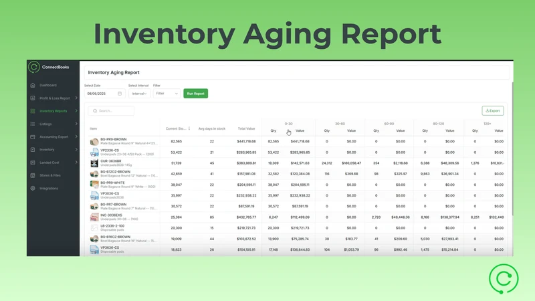Expand Inventory Reports chevron
The width and height of the screenshot is (535, 301).
[x=76, y=111]
